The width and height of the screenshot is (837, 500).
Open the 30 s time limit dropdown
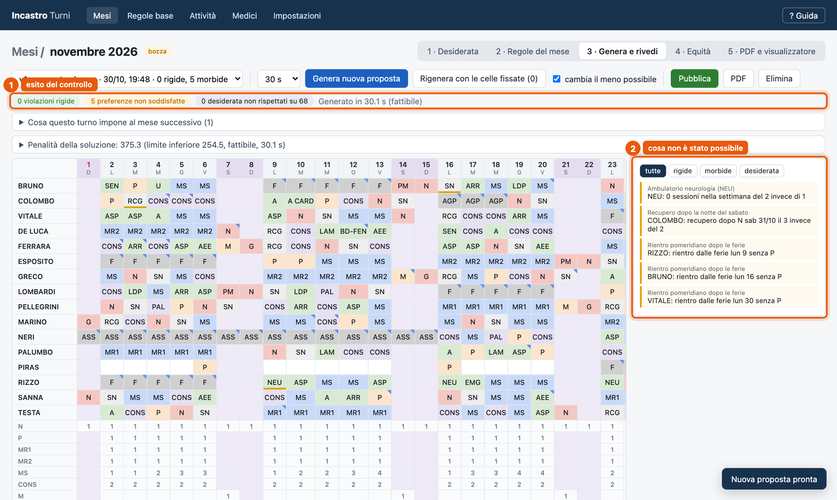pos(279,79)
